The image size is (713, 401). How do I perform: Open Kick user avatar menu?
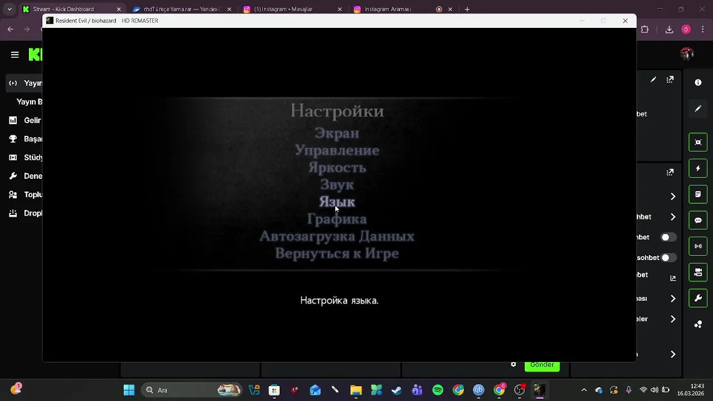[687, 54]
